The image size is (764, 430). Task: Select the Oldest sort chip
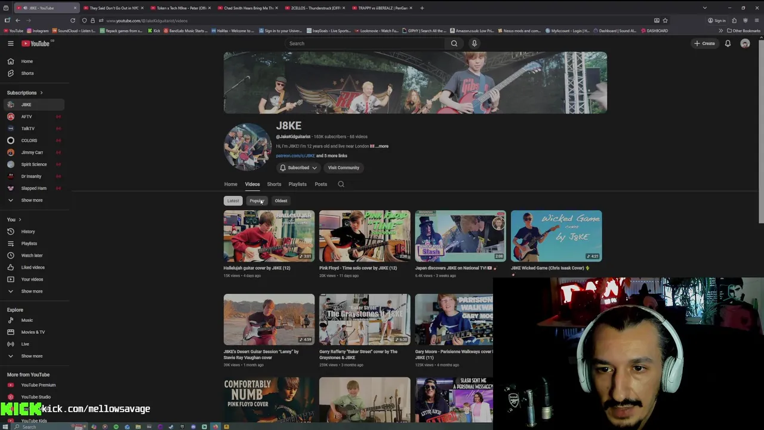(281, 201)
